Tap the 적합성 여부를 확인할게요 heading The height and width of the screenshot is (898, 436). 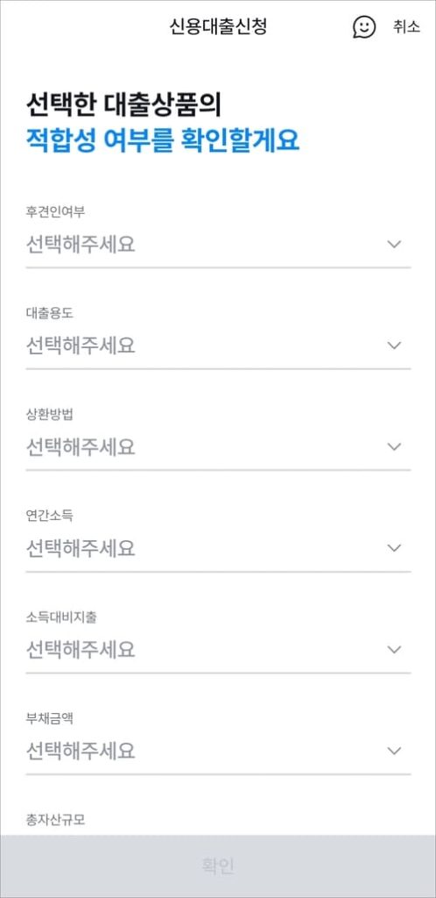click(163, 141)
